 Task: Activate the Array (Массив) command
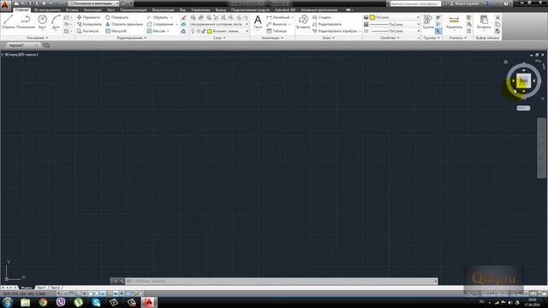(x=156, y=31)
